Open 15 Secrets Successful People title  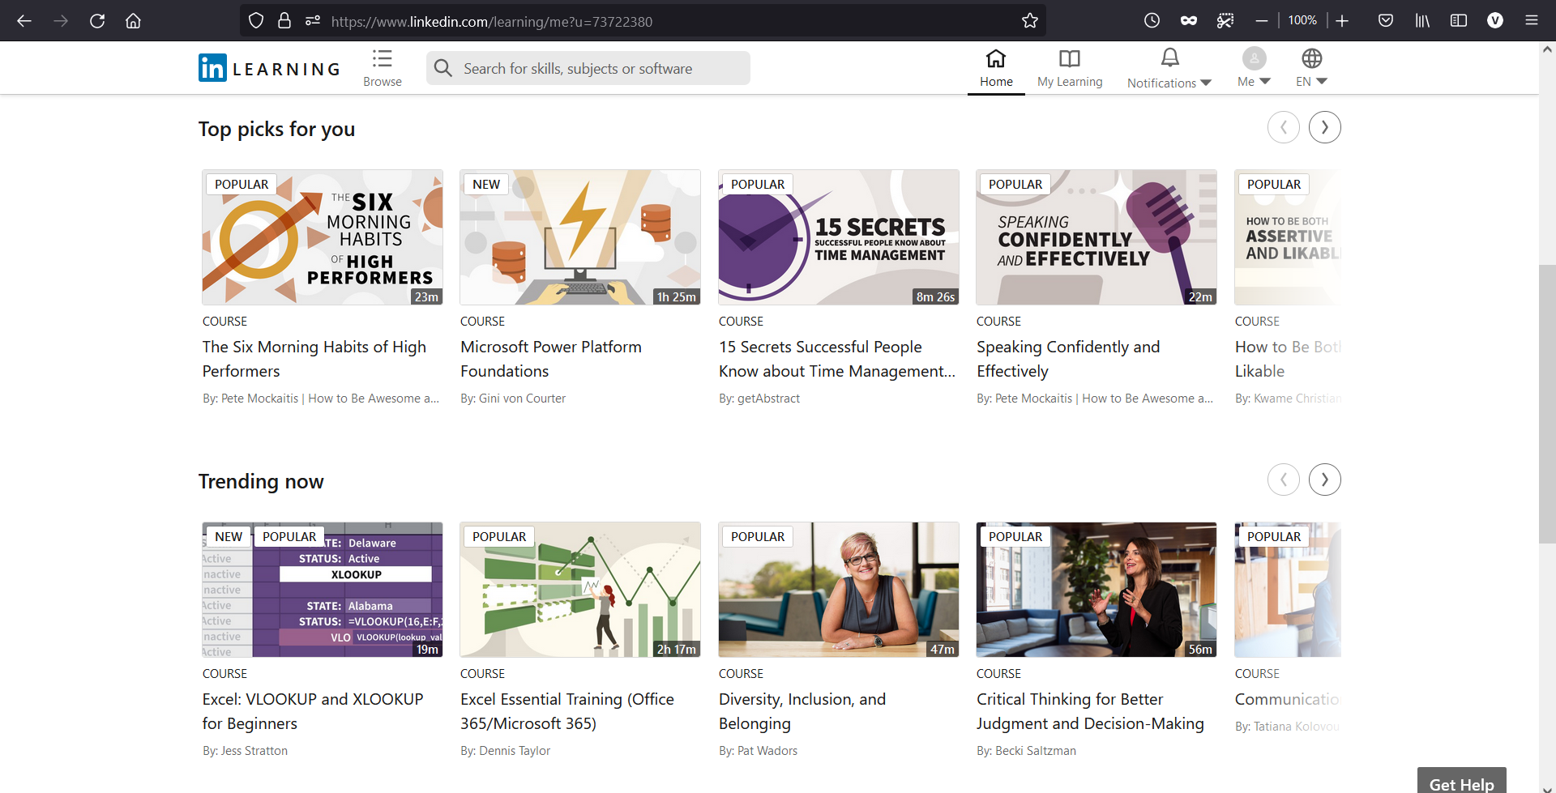point(837,359)
